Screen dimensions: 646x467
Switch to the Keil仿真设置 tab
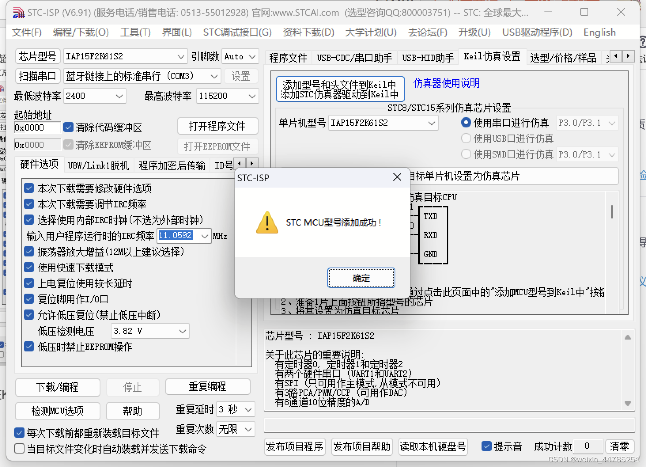click(491, 57)
